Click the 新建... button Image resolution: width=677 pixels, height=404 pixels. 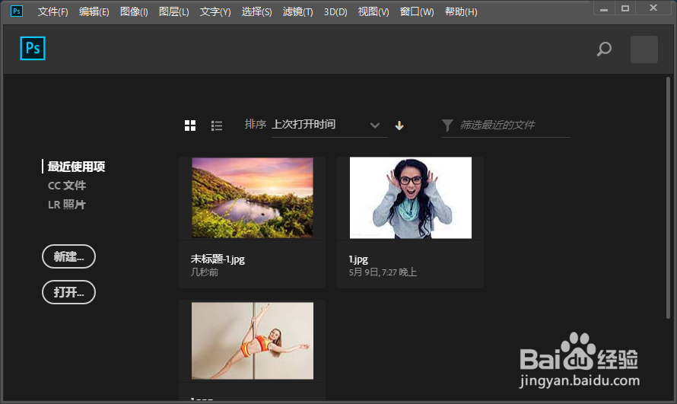point(68,256)
